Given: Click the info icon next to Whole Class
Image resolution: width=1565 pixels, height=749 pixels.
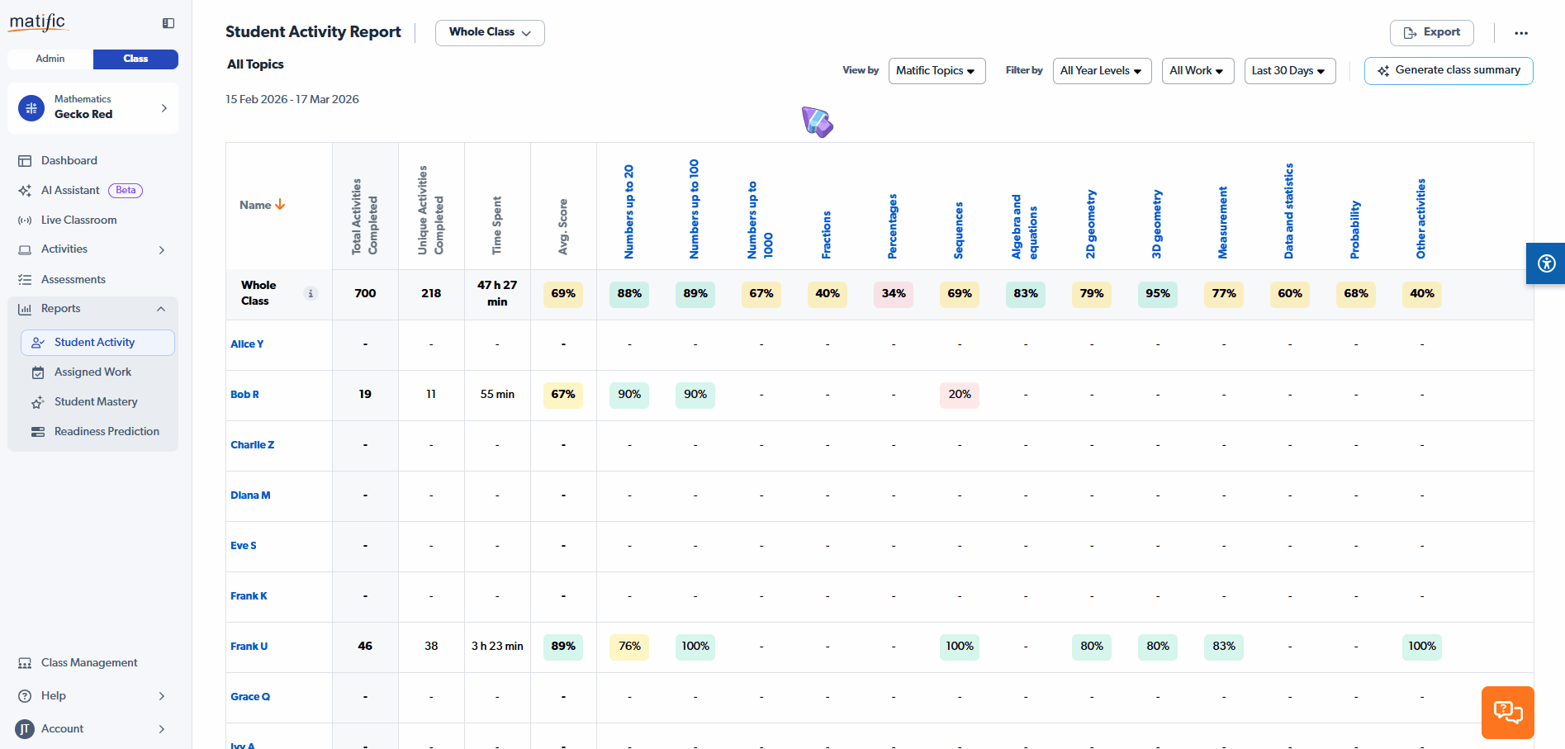Looking at the screenshot, I should [311, 293].
